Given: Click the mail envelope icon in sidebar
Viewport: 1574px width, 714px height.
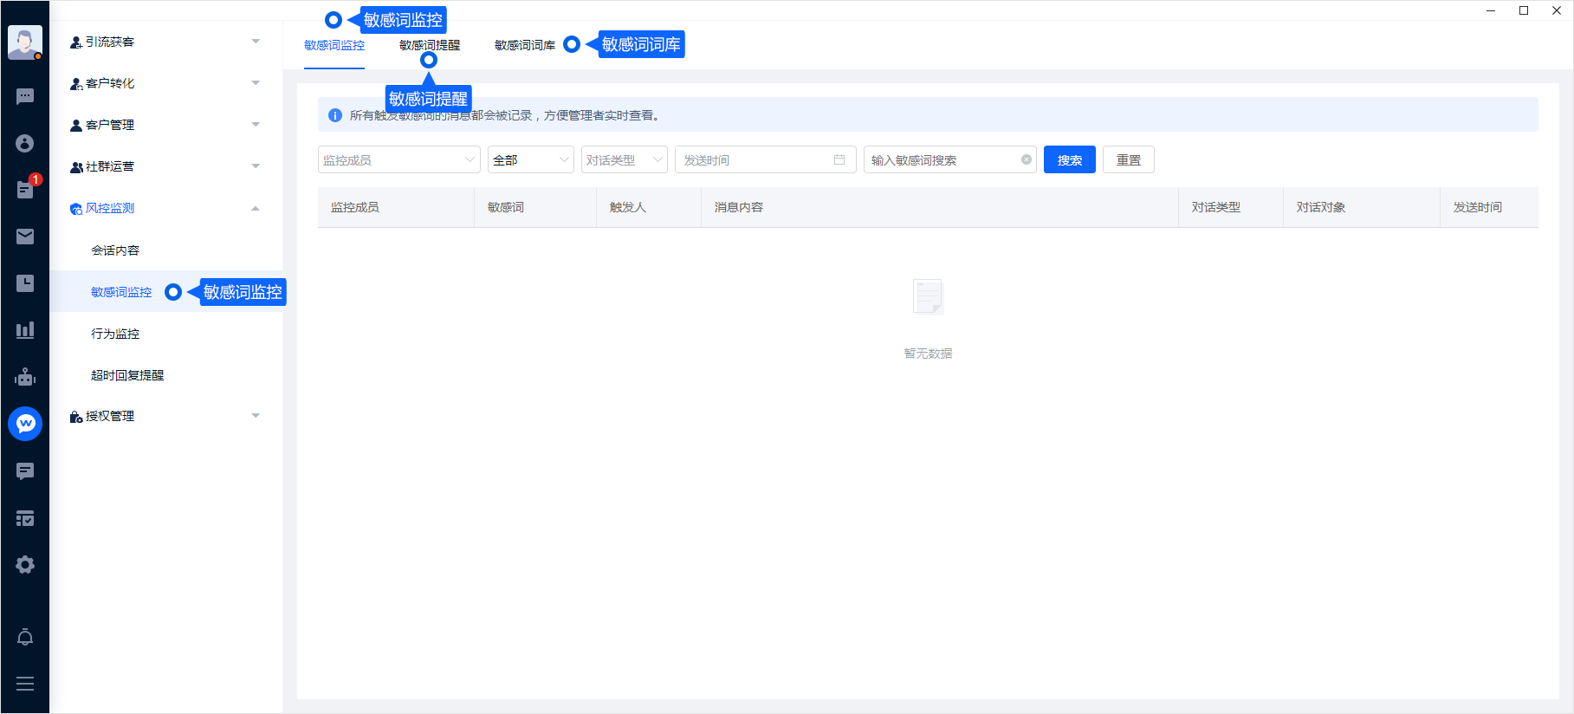Looking at the screenshot, I should tap(25, 237).
